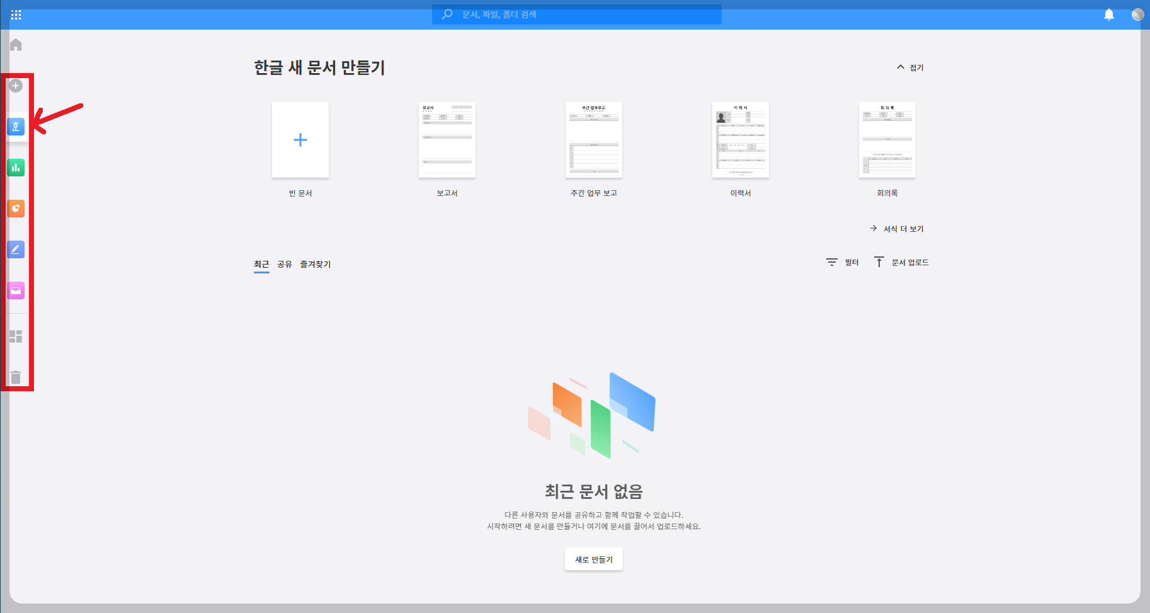Switch to the 최근 tab
This screenshot has height=613, width=1150.
[261, 265]
